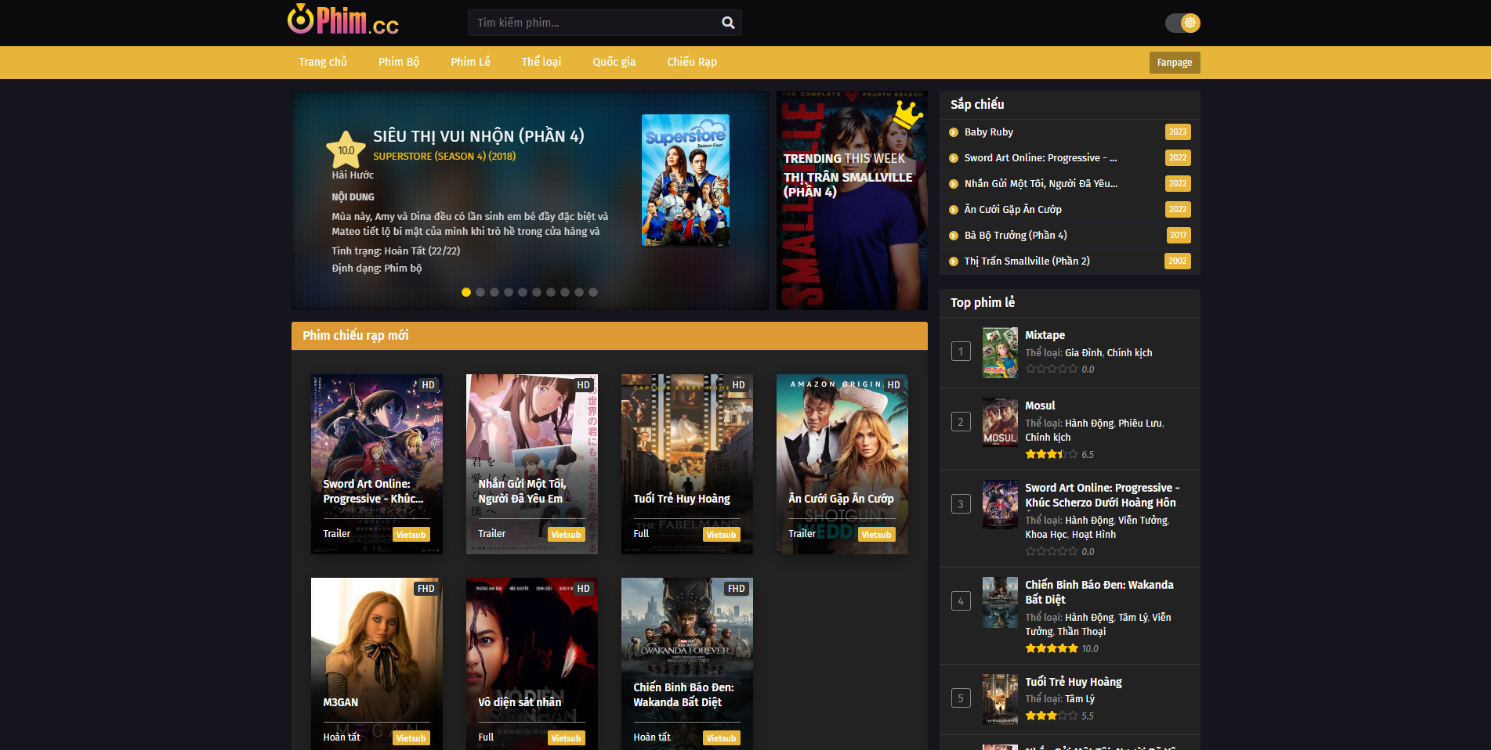Click the play bullet icon beside Baby Ruby
The image size is (1492, 750).
click(x=954, y=132)
